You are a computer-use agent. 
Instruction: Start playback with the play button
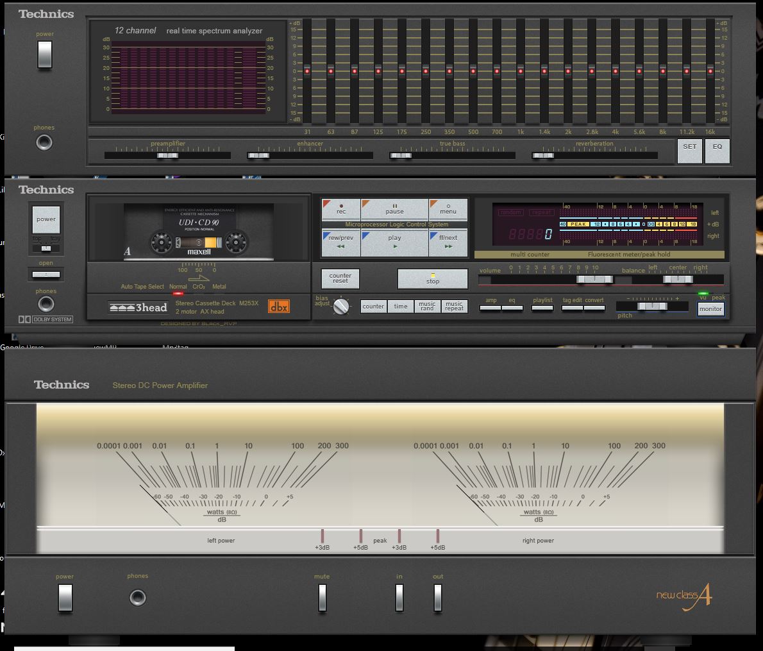(394, 242)
